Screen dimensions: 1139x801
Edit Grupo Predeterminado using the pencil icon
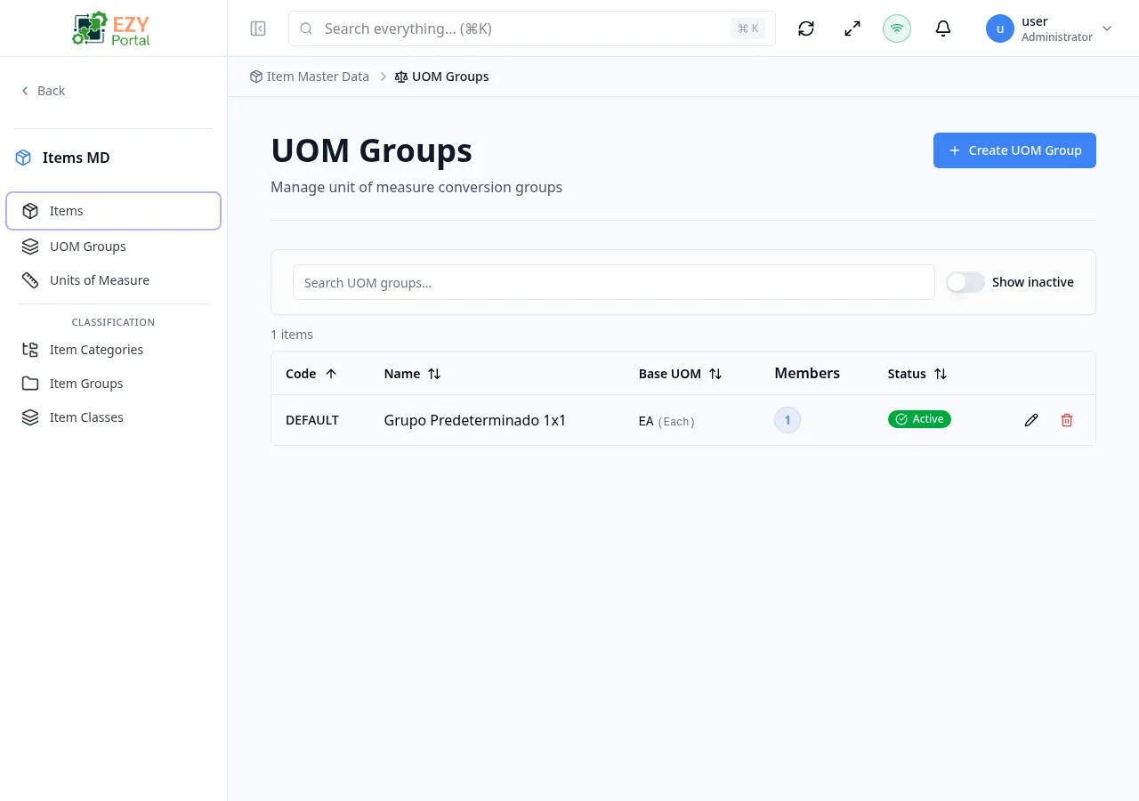click(1030, 419)
